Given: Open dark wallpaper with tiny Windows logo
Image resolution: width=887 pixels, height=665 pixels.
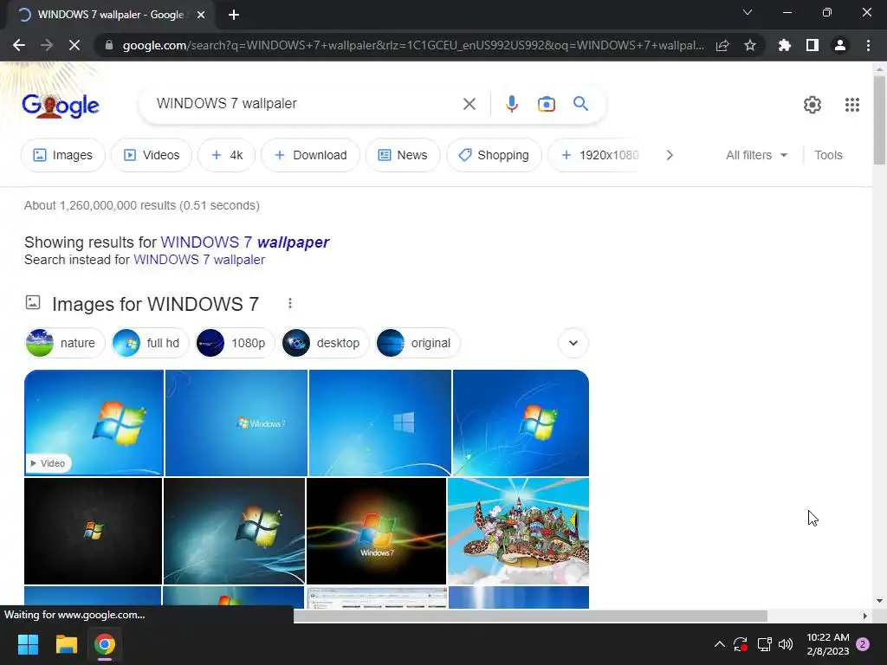Looking at the screenshot, I should [x=94, y=531].
